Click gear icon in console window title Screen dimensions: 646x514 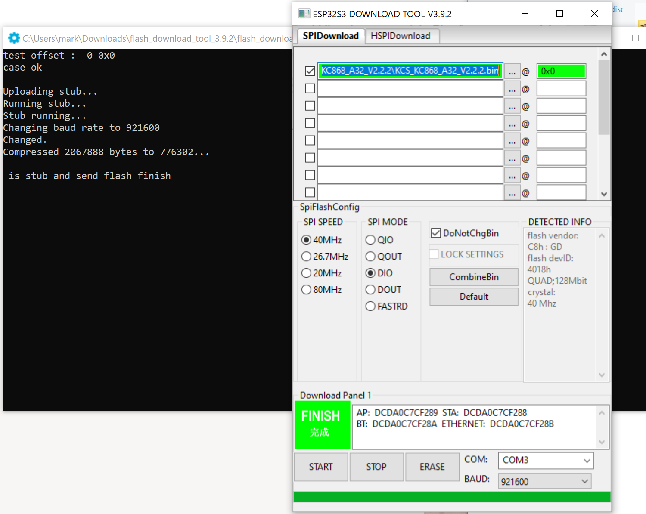point(14,38)
